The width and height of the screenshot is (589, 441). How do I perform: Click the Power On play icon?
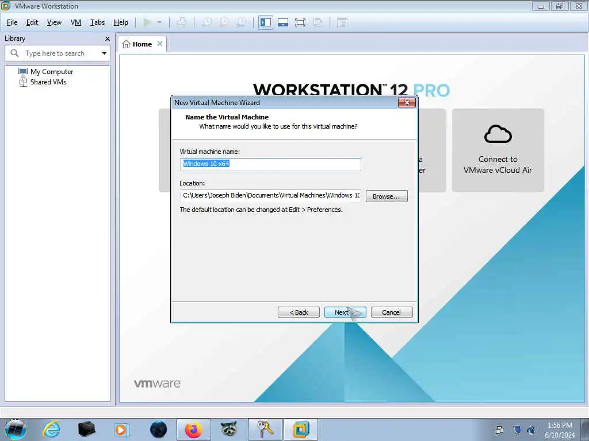[x=147, y=22]
